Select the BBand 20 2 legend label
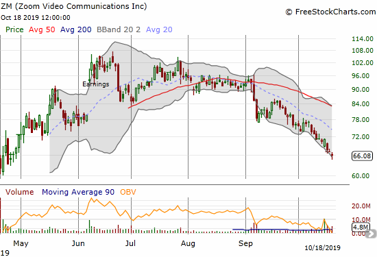The image size is (377, 257). click(119, 29)
